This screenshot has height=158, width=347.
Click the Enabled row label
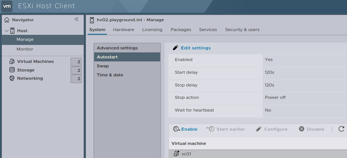(x=184, y=60)
